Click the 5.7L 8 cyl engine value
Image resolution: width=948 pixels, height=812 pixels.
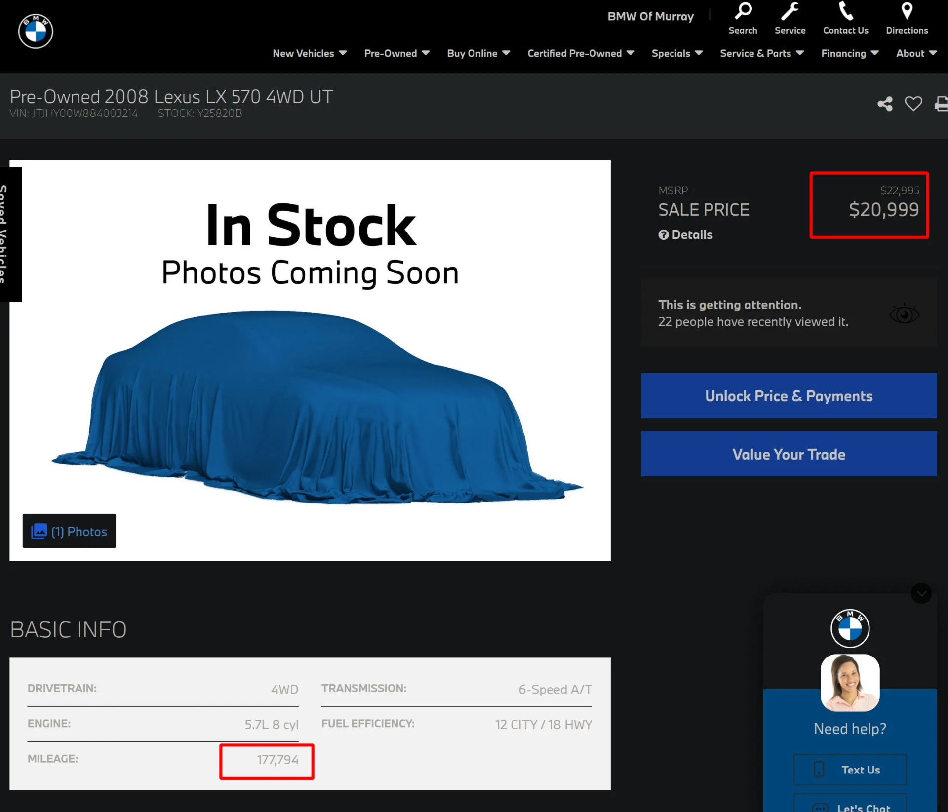tap(272, 724)
